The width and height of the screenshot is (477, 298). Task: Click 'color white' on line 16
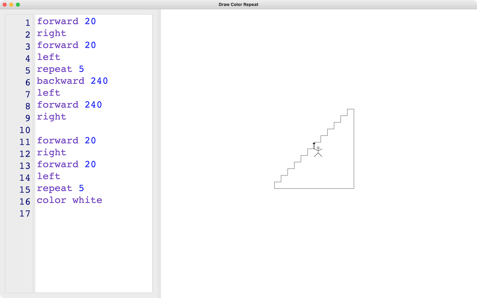tap(69, 200)
